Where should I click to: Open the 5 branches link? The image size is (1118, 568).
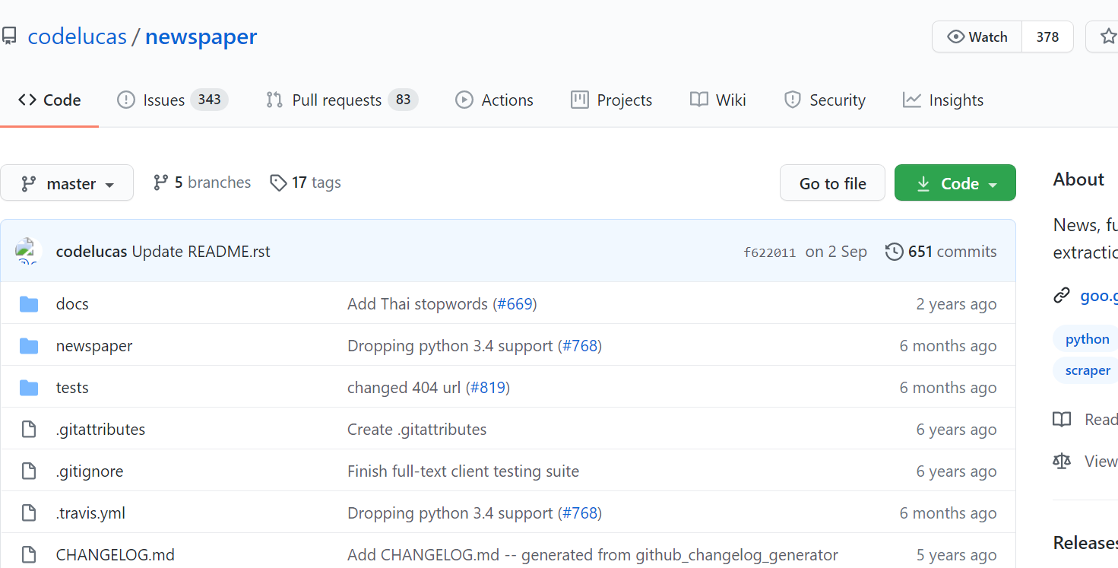(202, 182)
